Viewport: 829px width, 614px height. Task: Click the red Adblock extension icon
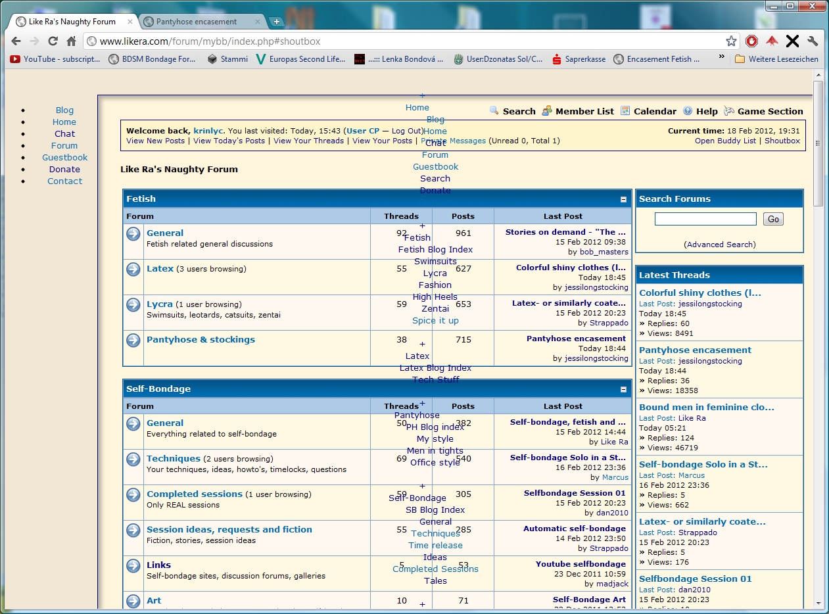point(751,41)
